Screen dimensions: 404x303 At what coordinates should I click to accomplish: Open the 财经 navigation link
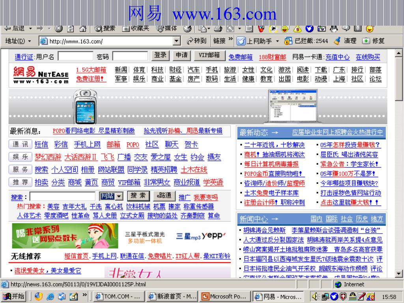coord(176,70)
